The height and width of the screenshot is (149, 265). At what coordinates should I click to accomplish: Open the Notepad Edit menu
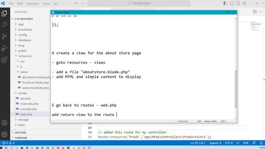click(58, 16)
